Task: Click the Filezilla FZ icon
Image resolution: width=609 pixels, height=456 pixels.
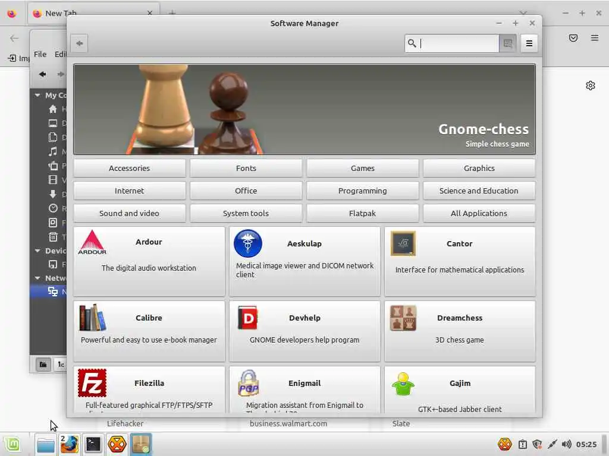Action: [x=92, y=383]
